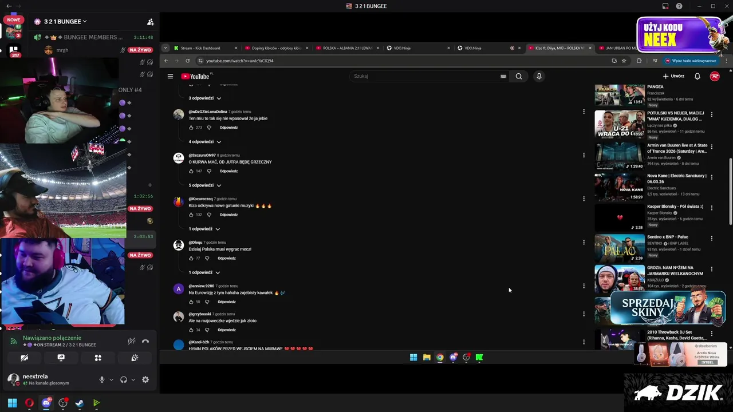The image size is (733, 412).
Task: Toggle Discord noise suppression icon
Action: point(132,341)
